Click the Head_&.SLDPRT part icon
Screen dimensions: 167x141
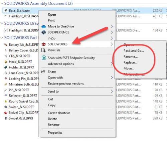tap(6, 62)
